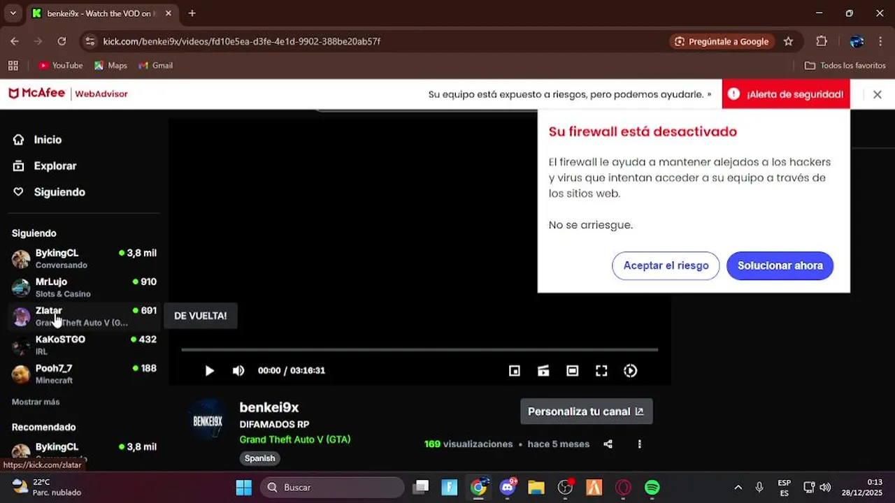Click the ¡Alerta de seguridad! banner
Image resolution: width=895 pixels, height=503 pixels.
786,94
